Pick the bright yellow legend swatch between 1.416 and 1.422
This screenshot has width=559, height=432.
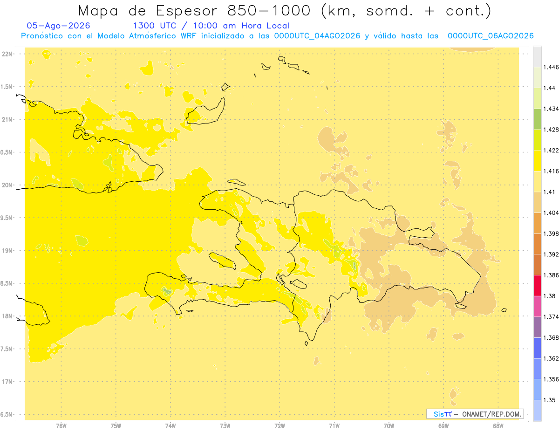point(537,161)
